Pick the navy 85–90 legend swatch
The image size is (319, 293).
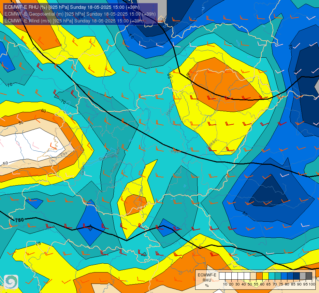point(297,276)
